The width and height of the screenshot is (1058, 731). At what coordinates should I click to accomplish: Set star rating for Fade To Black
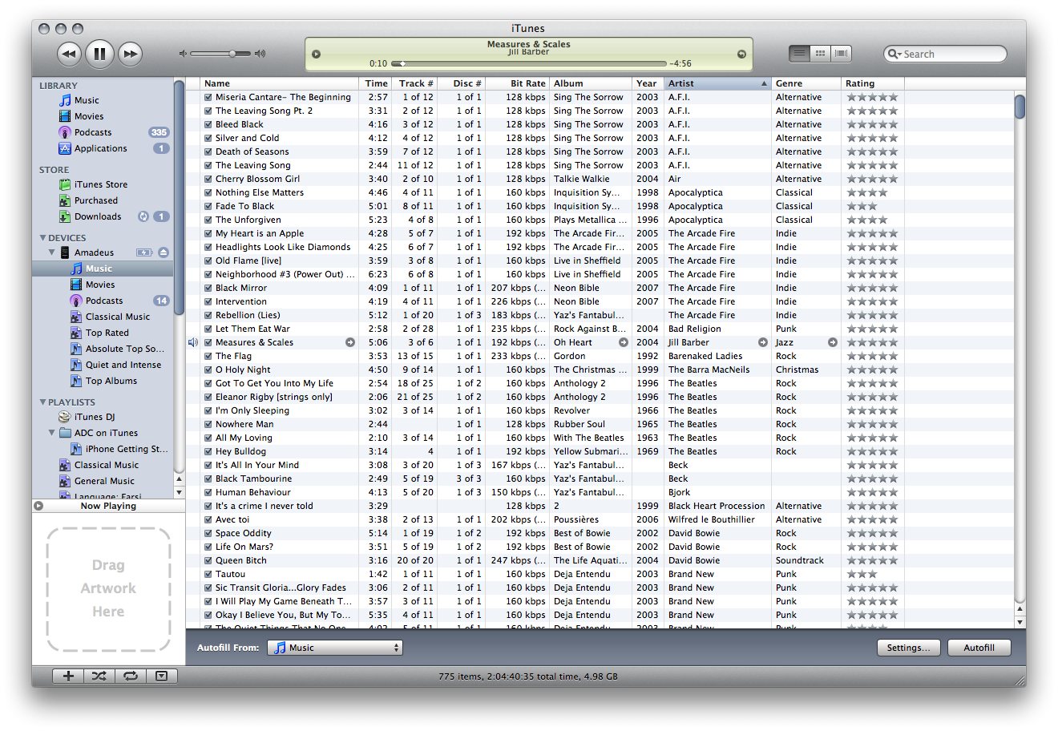coord(872,206)
